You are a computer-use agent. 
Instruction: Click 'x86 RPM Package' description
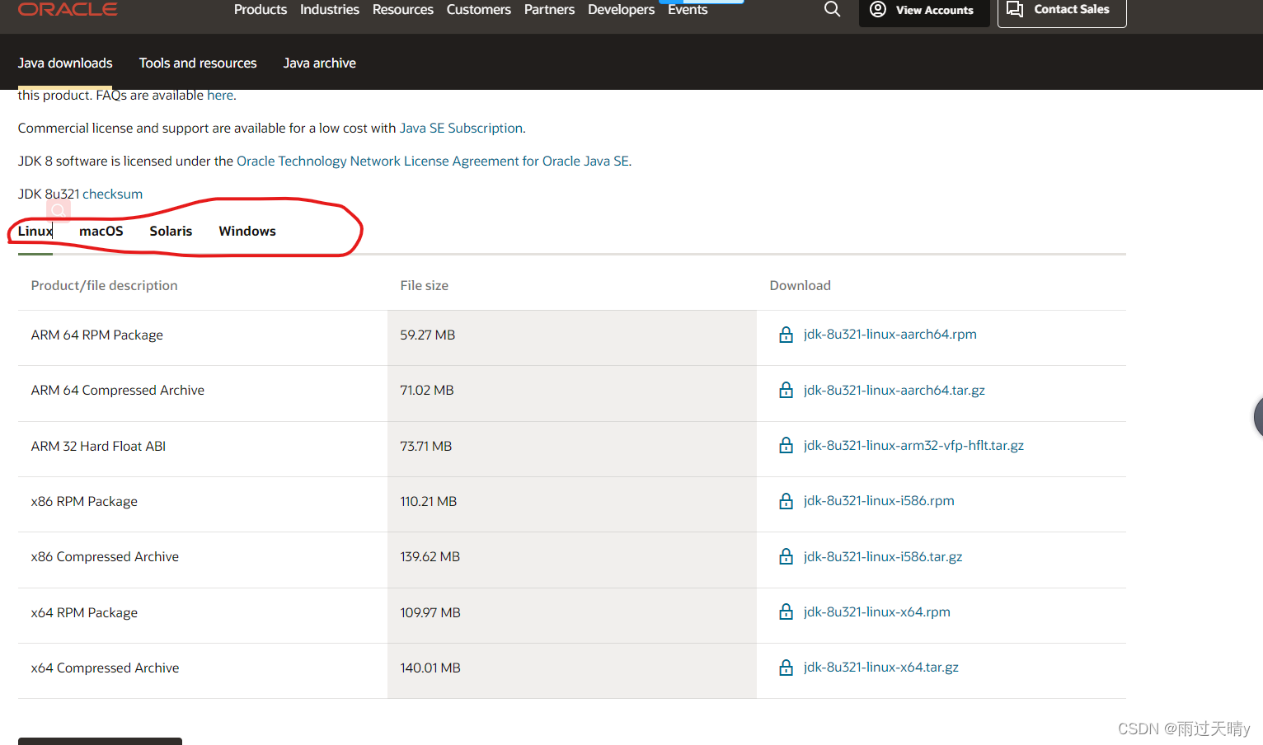[x=84, y=501]
